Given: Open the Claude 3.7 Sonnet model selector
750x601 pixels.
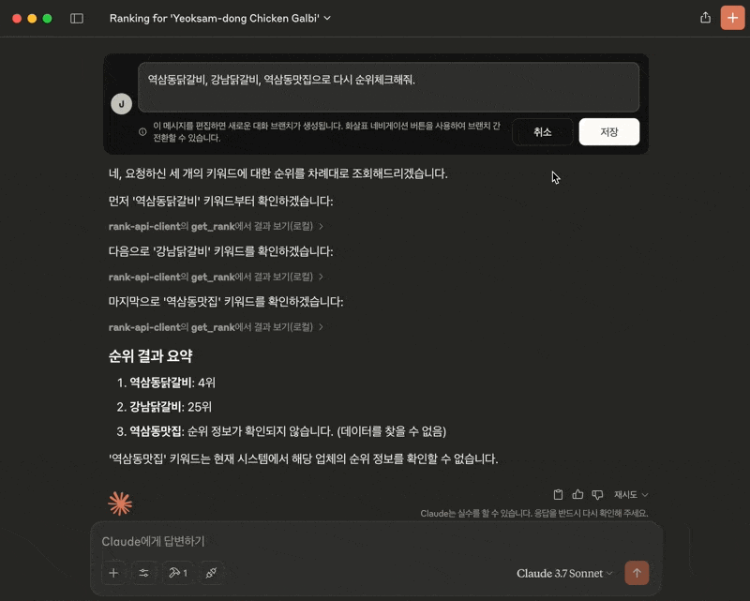Looking at the screenshot, I should click(564, 573).
